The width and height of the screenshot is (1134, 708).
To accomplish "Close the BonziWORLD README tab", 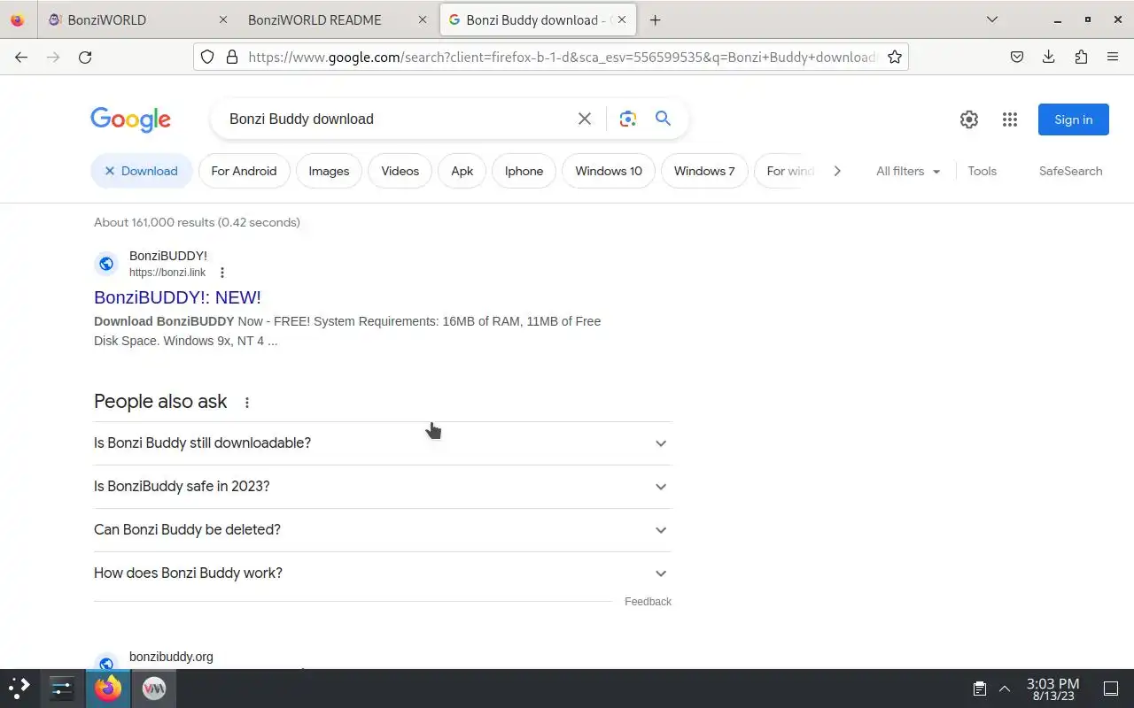I will pos(423,19).
